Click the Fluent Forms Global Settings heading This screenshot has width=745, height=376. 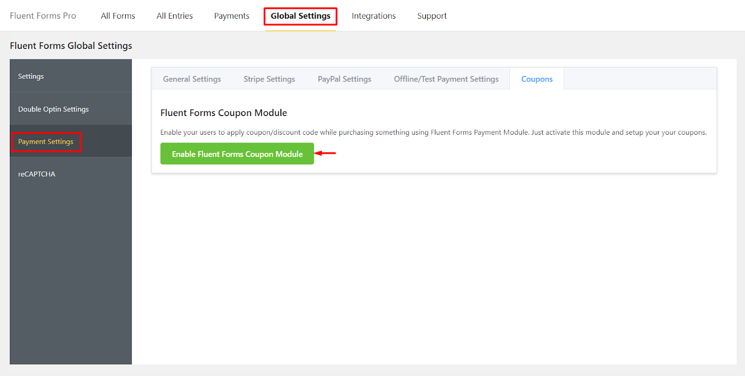(71, 46)
